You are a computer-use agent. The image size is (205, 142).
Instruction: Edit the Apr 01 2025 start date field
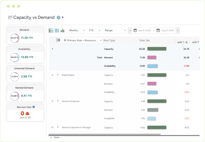pos(145,30)
